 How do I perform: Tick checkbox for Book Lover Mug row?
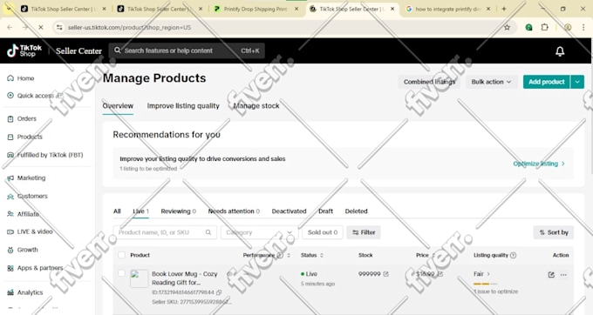point(121,273)
